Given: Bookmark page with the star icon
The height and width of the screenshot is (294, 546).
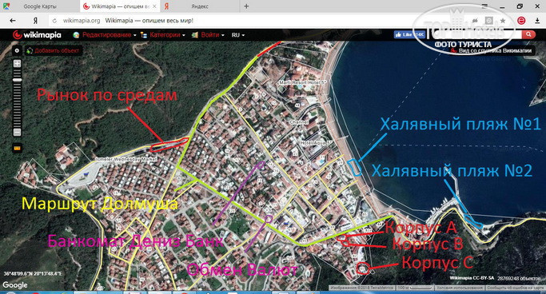Looking at the screenshot, I should tap(503, 21).
